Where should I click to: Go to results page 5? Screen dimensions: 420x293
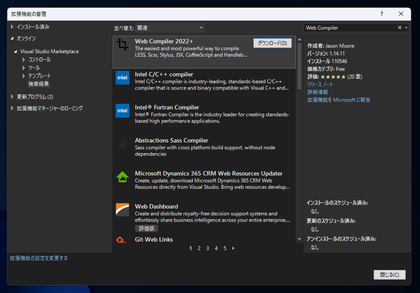tap(225, 249)
